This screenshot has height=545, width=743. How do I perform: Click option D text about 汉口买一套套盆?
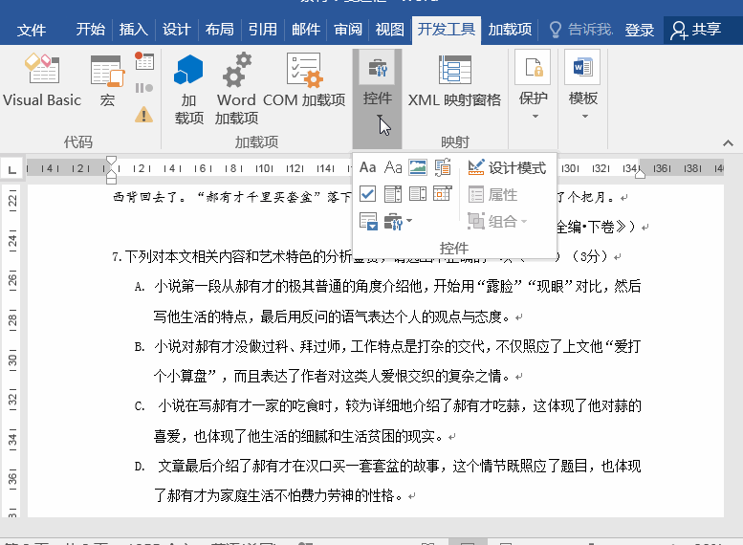tap(398, 481)
